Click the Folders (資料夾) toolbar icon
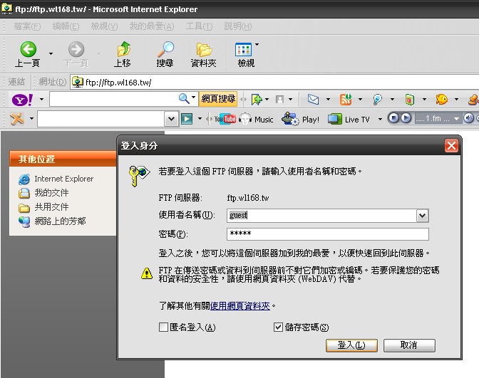This screenshot has height=378, width=479. tap(204, 49)
